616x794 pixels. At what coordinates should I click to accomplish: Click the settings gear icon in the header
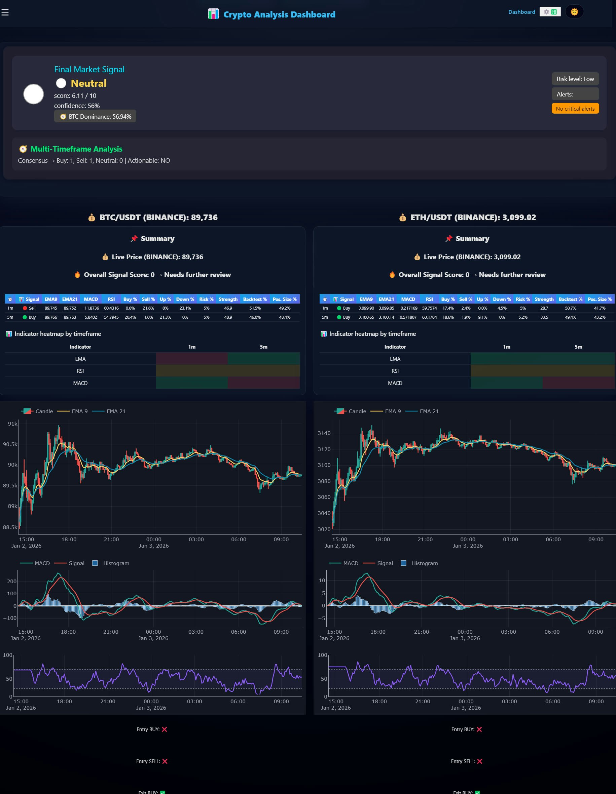point(546,12)
